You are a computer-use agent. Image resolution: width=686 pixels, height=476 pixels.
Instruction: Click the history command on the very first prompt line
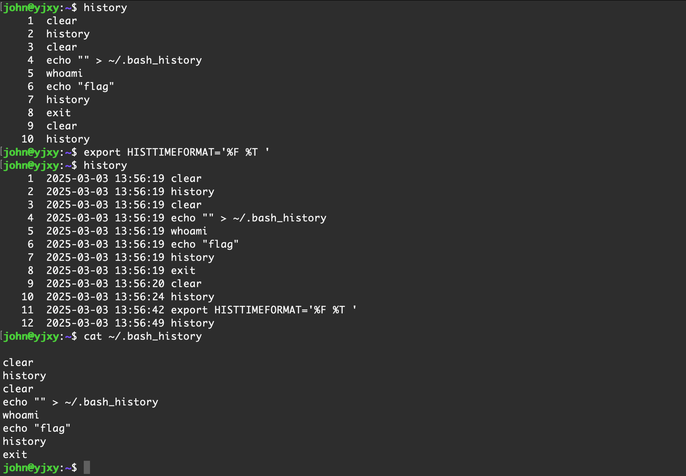coord(105,8)
